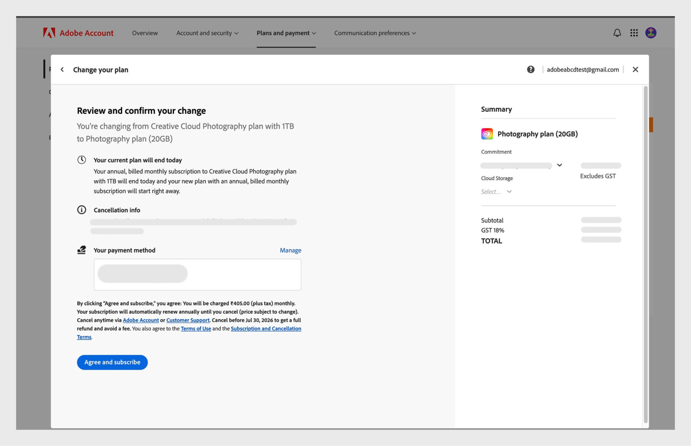The width and height of the screenshot is (691, 446).
Task: Open the help question mark icon
Action: [x=530, y=69]
